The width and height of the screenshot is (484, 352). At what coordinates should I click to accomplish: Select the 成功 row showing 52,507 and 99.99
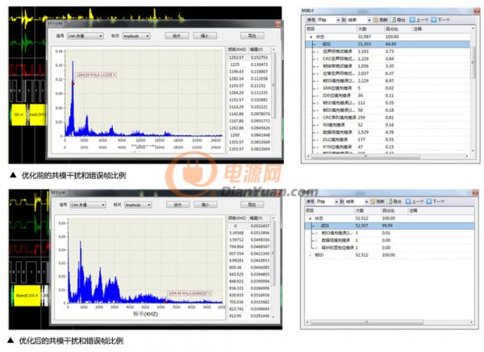coord(390,226)
